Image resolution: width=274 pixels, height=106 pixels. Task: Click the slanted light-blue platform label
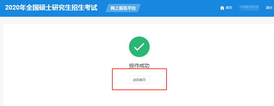pos(123,8)
